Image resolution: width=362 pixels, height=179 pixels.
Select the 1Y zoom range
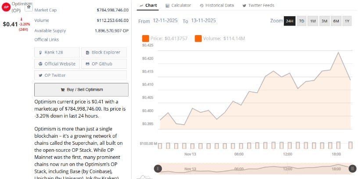coord(347,21)
